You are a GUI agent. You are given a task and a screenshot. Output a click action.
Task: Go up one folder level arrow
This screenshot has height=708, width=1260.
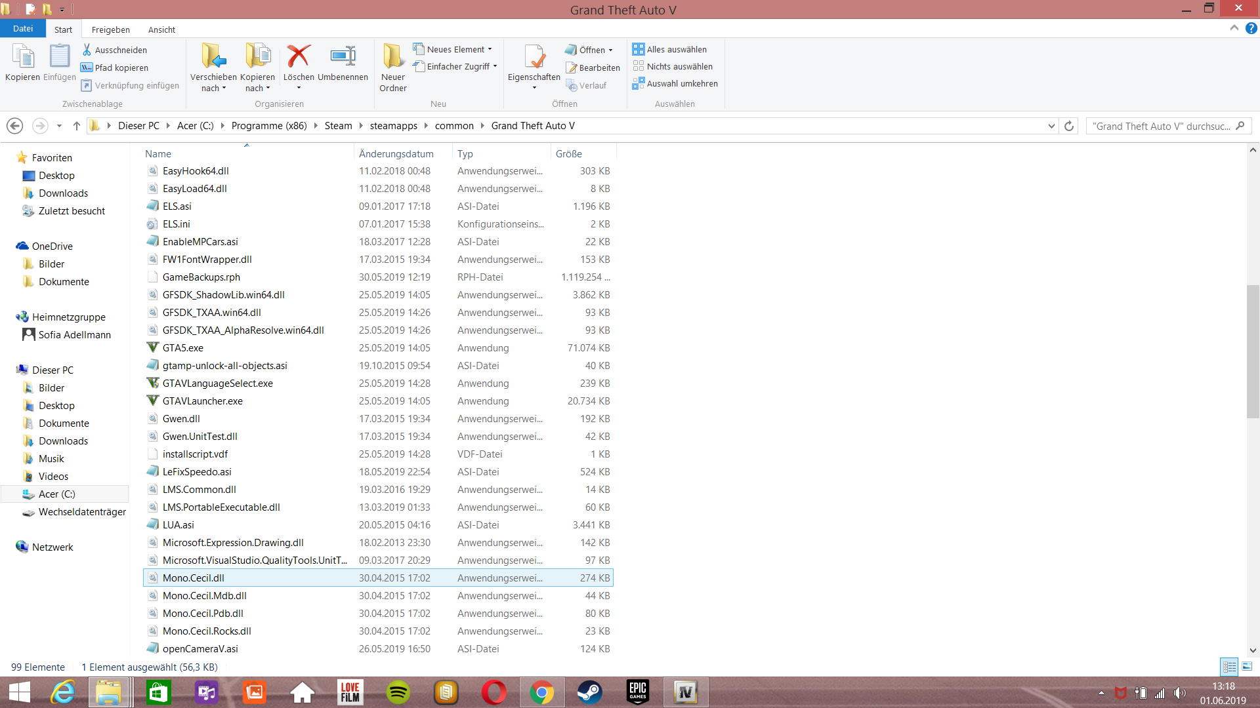pos(77,126)
